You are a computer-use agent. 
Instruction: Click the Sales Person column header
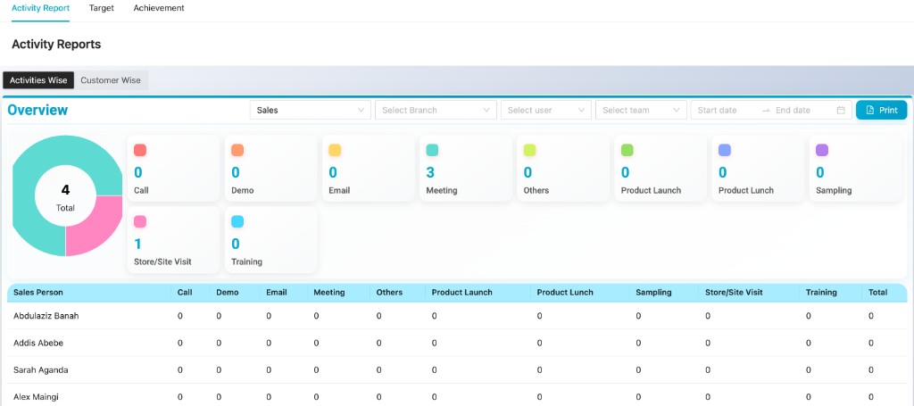(x=37, y=293)
